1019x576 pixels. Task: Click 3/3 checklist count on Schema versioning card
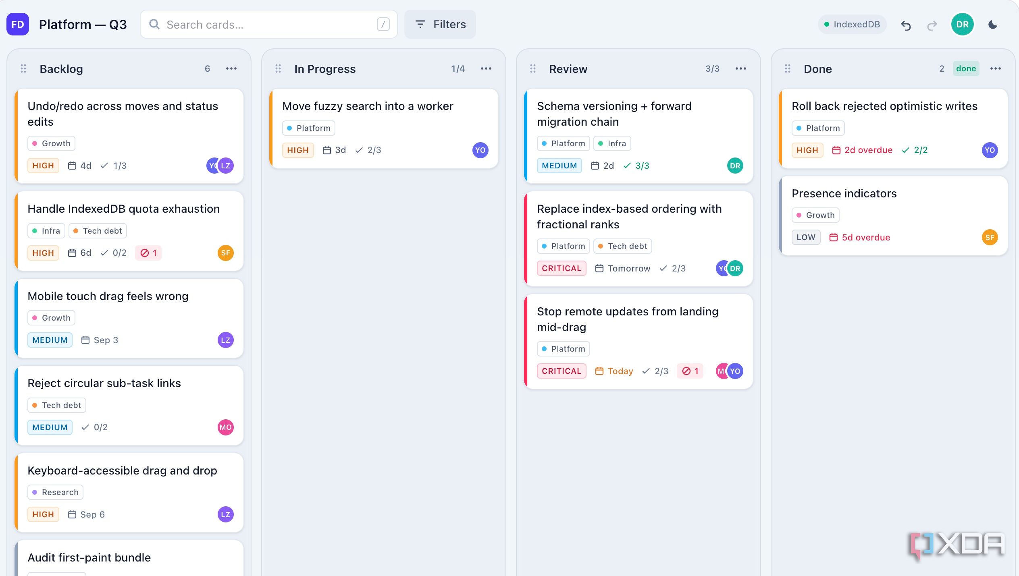tap(636, 166)
